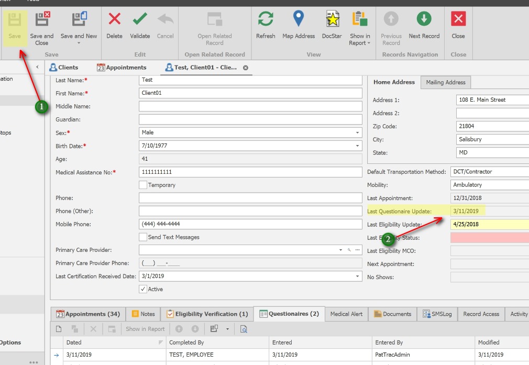Open the Sex dropdown

pos(358,132)
